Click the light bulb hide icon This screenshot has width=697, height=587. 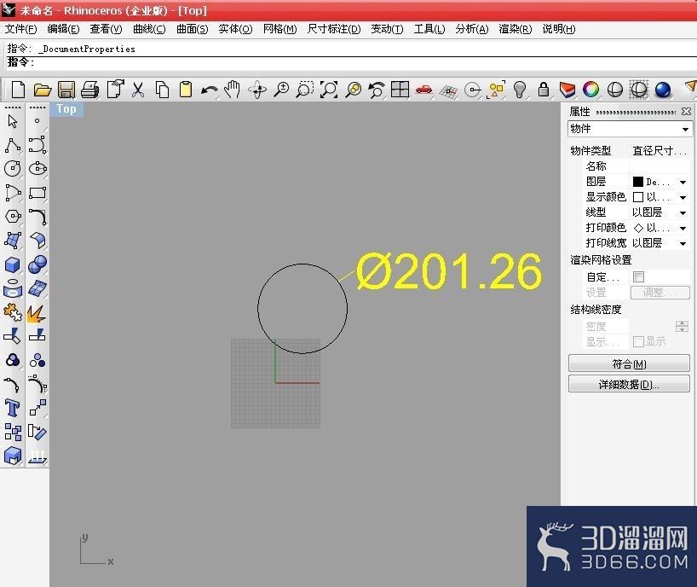pos(520,90)
